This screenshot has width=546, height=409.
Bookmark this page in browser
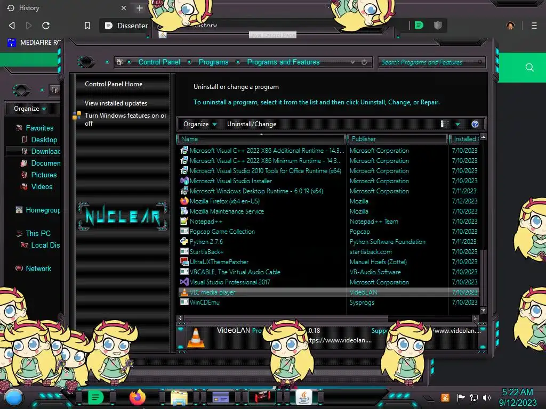pyautogui.click(x=87, y=26)
